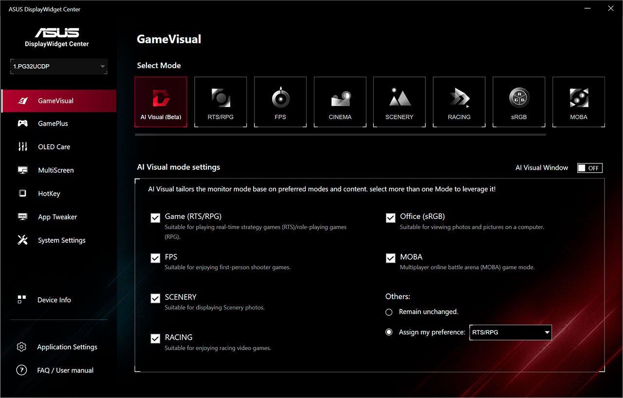Image resolution: width=623 pixels, height=398 pixels.
Task: Select the Remain unchanged radio button
Action: click(389, 312)
